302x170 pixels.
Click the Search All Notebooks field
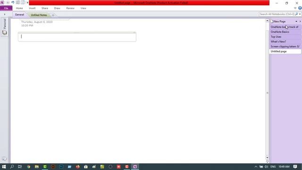277,14
